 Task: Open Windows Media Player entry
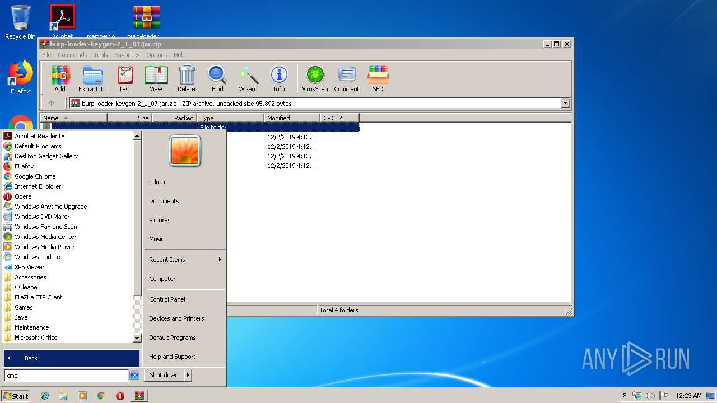coord(45,247)
